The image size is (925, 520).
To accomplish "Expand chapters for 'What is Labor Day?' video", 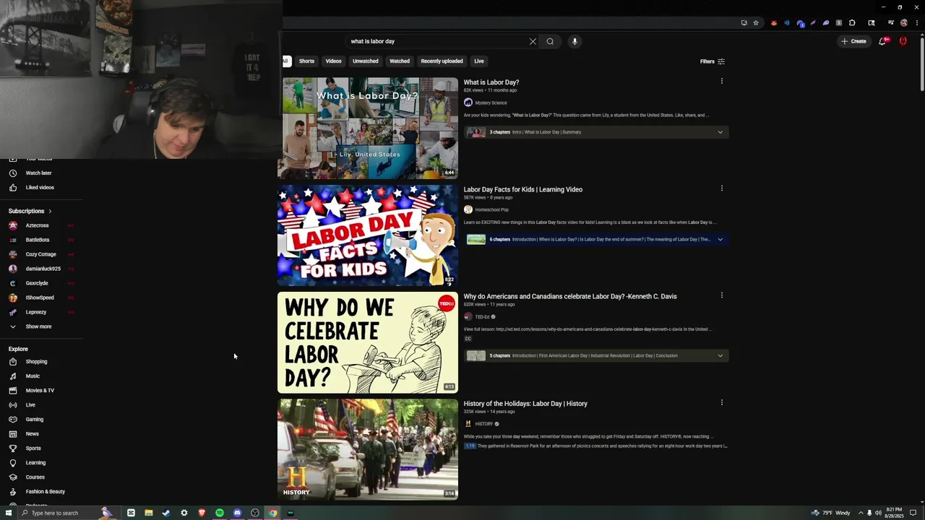I will [x=720, y=132].
